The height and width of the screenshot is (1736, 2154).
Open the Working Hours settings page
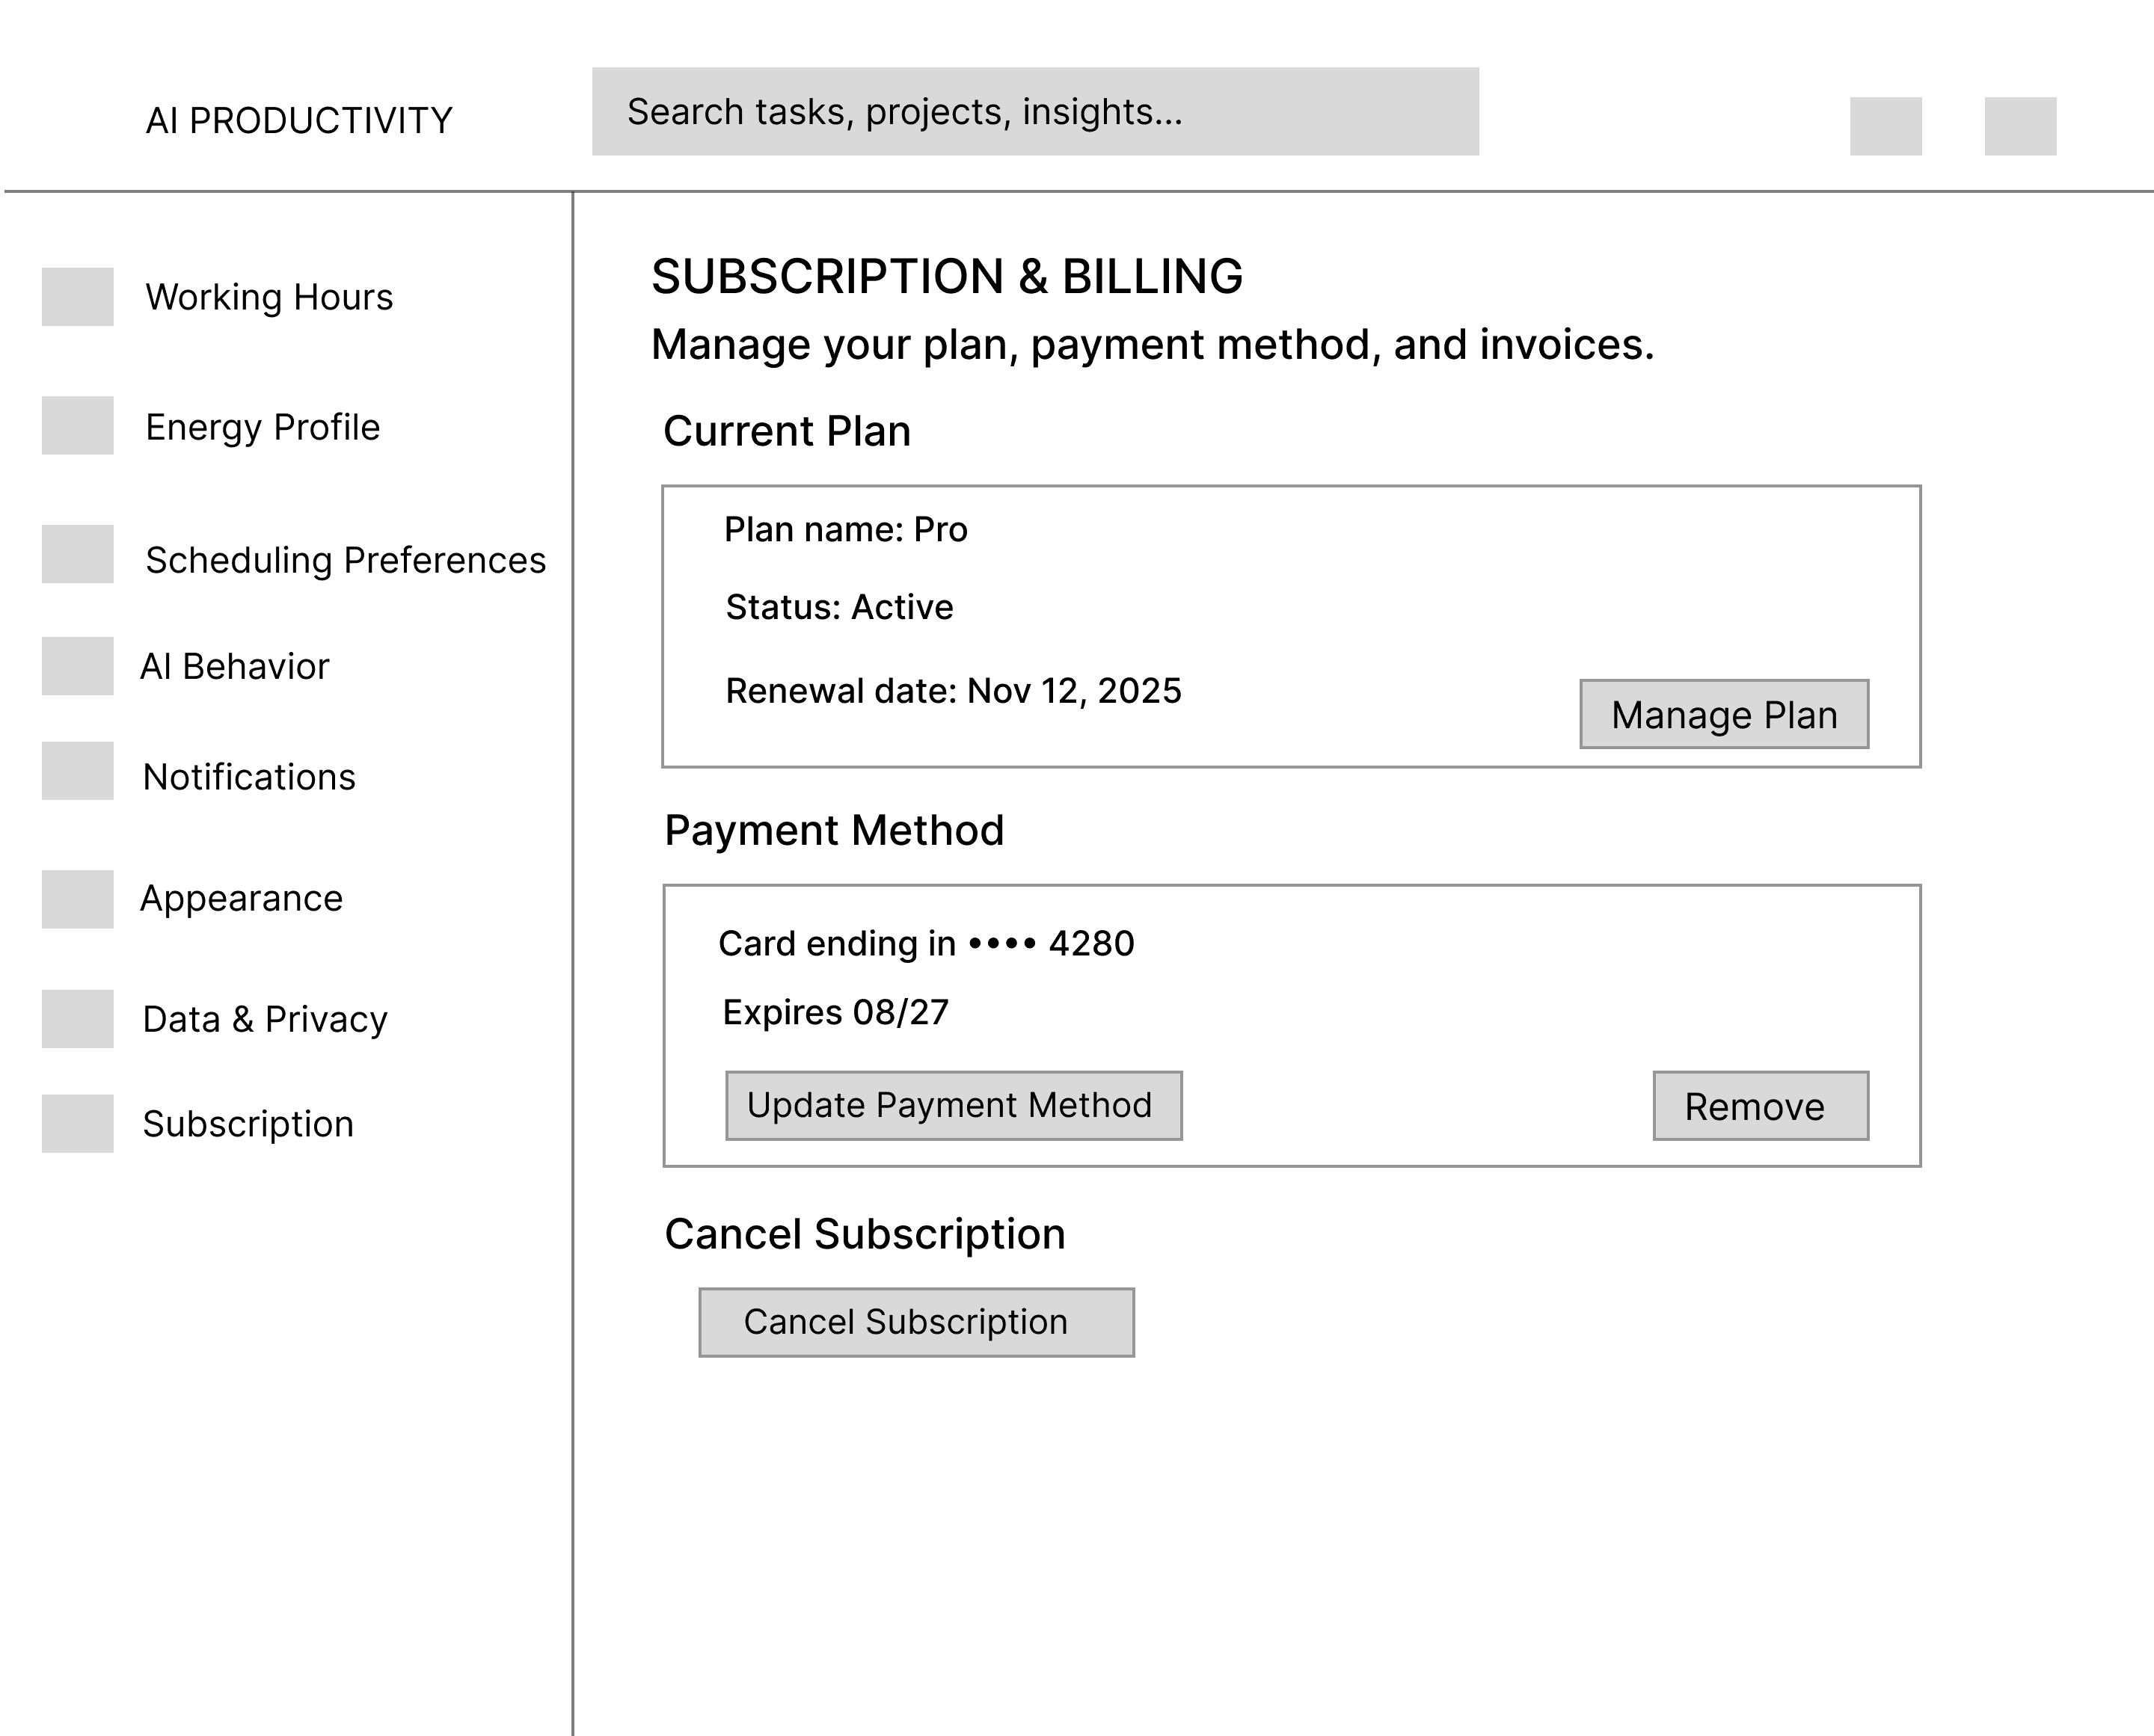click(269, 297)
